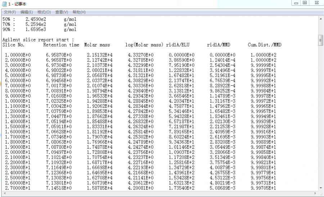
Task: Click rid1A/MMD value 9.86252E-4
Action: pyautogui.click(x=222, y=91)
